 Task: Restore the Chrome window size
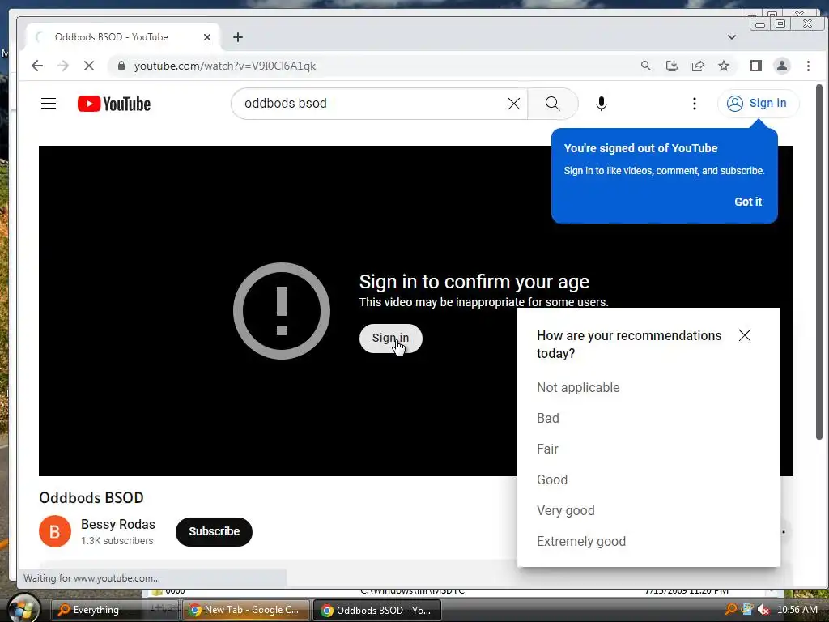[x=780, y=23]
